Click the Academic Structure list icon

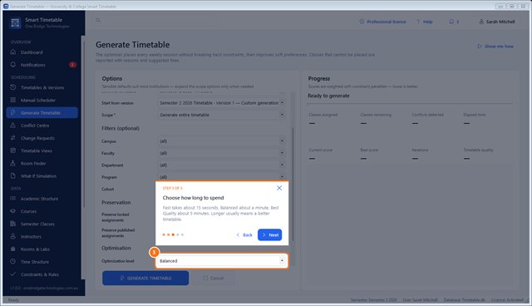(x=13, y=199)
